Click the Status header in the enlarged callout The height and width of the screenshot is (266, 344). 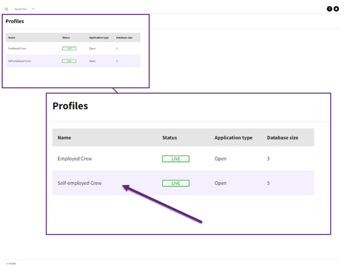tap(169, 137)
